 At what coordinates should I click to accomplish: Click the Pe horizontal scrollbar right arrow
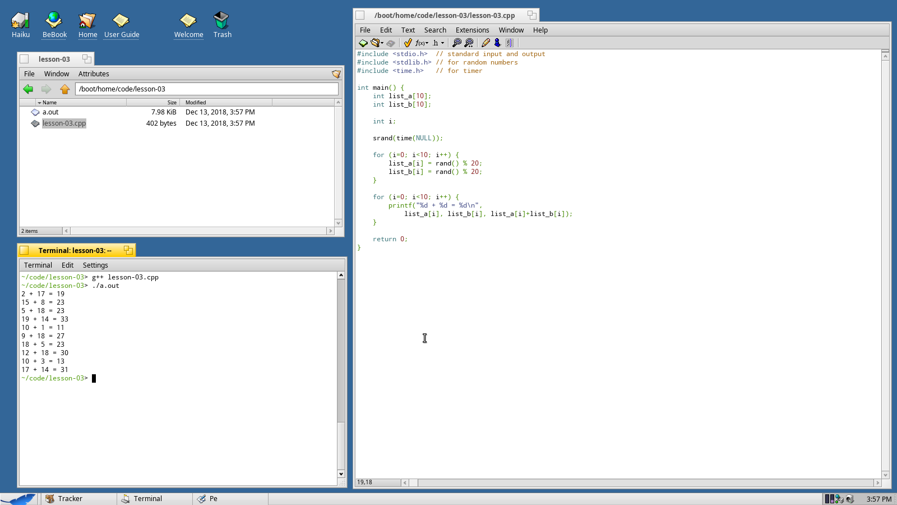(x=877, y=483)
